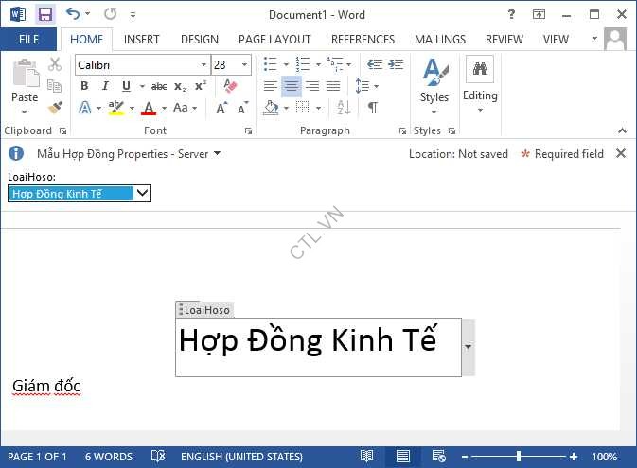Customize Quick Access Toolbar arrow
The image size is (637, 468).
tap(133, 15)
